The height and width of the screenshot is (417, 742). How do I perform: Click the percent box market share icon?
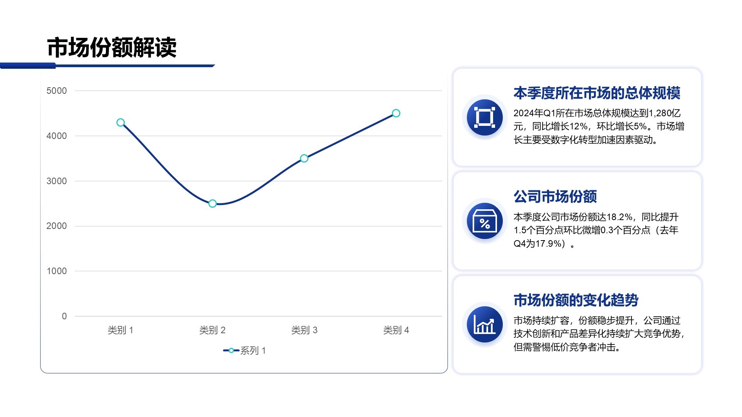[x=485, y=221]
